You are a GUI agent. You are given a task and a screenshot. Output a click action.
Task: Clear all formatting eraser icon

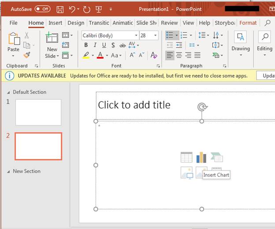pos(154,55)
